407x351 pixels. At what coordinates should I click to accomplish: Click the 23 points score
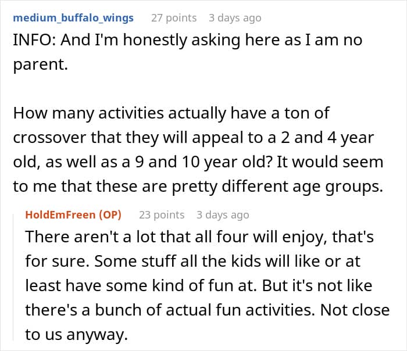pyautogui.click(x=162, y=215)
